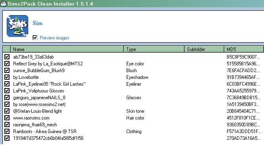
Task: Uncheck the Reflect Grey eye color checkbox
Action: pyautogui.click(x=7, y=64)
